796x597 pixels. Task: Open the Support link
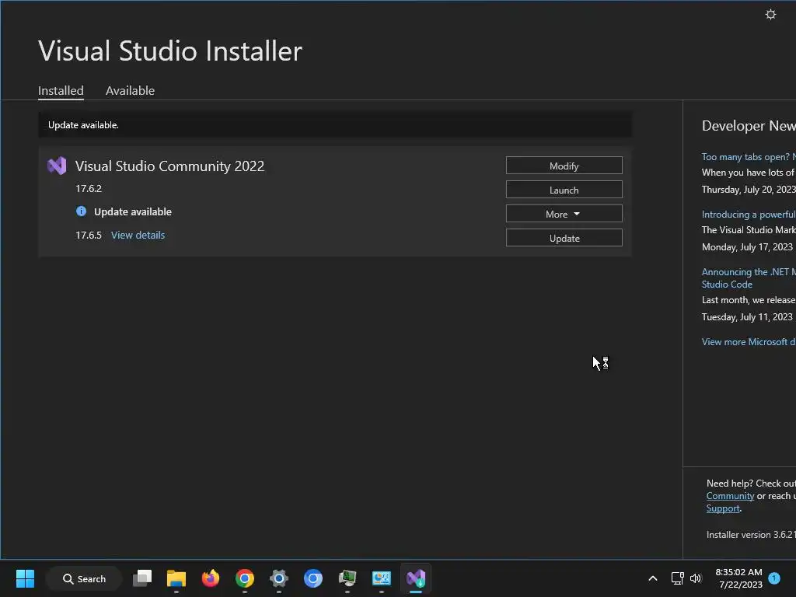pos(723,508)
